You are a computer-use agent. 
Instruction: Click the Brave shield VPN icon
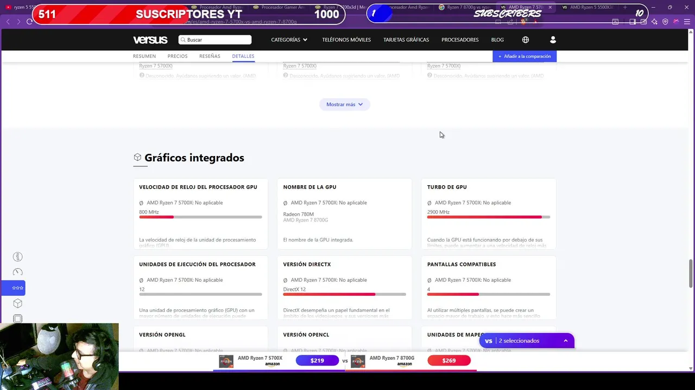click(x=665, y=22)
